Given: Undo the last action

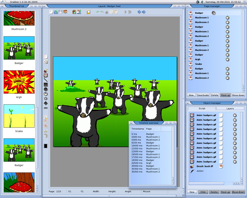Looking at the screenshot, I should click(x=98, y=12).
